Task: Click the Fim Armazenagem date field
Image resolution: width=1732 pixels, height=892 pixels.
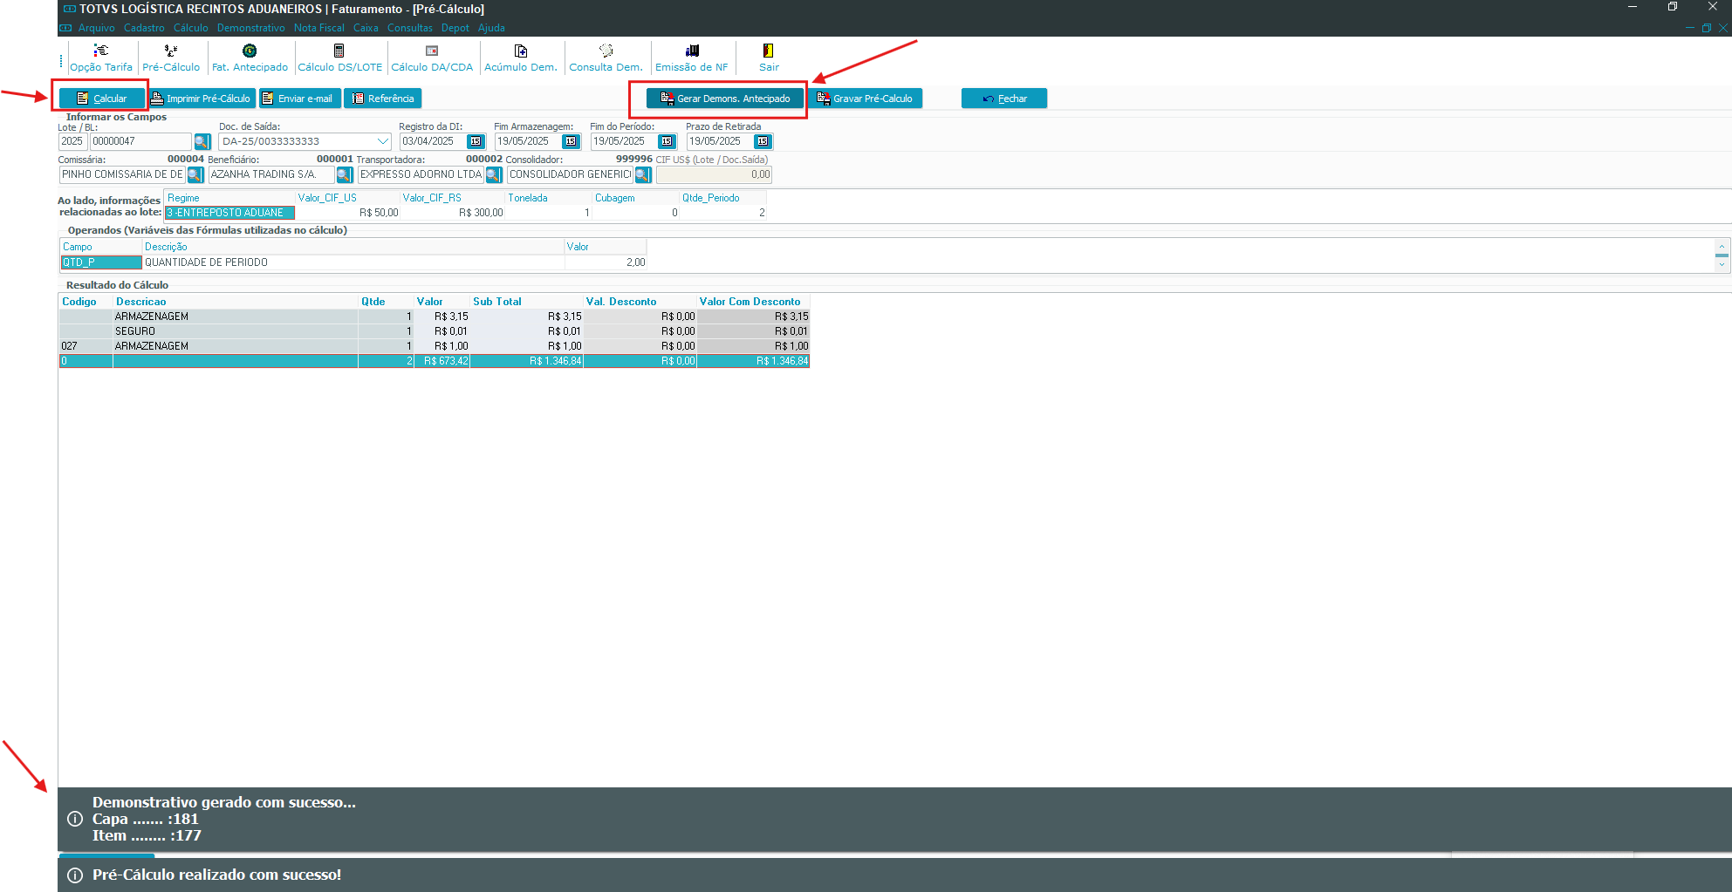Action: point(528,141)
